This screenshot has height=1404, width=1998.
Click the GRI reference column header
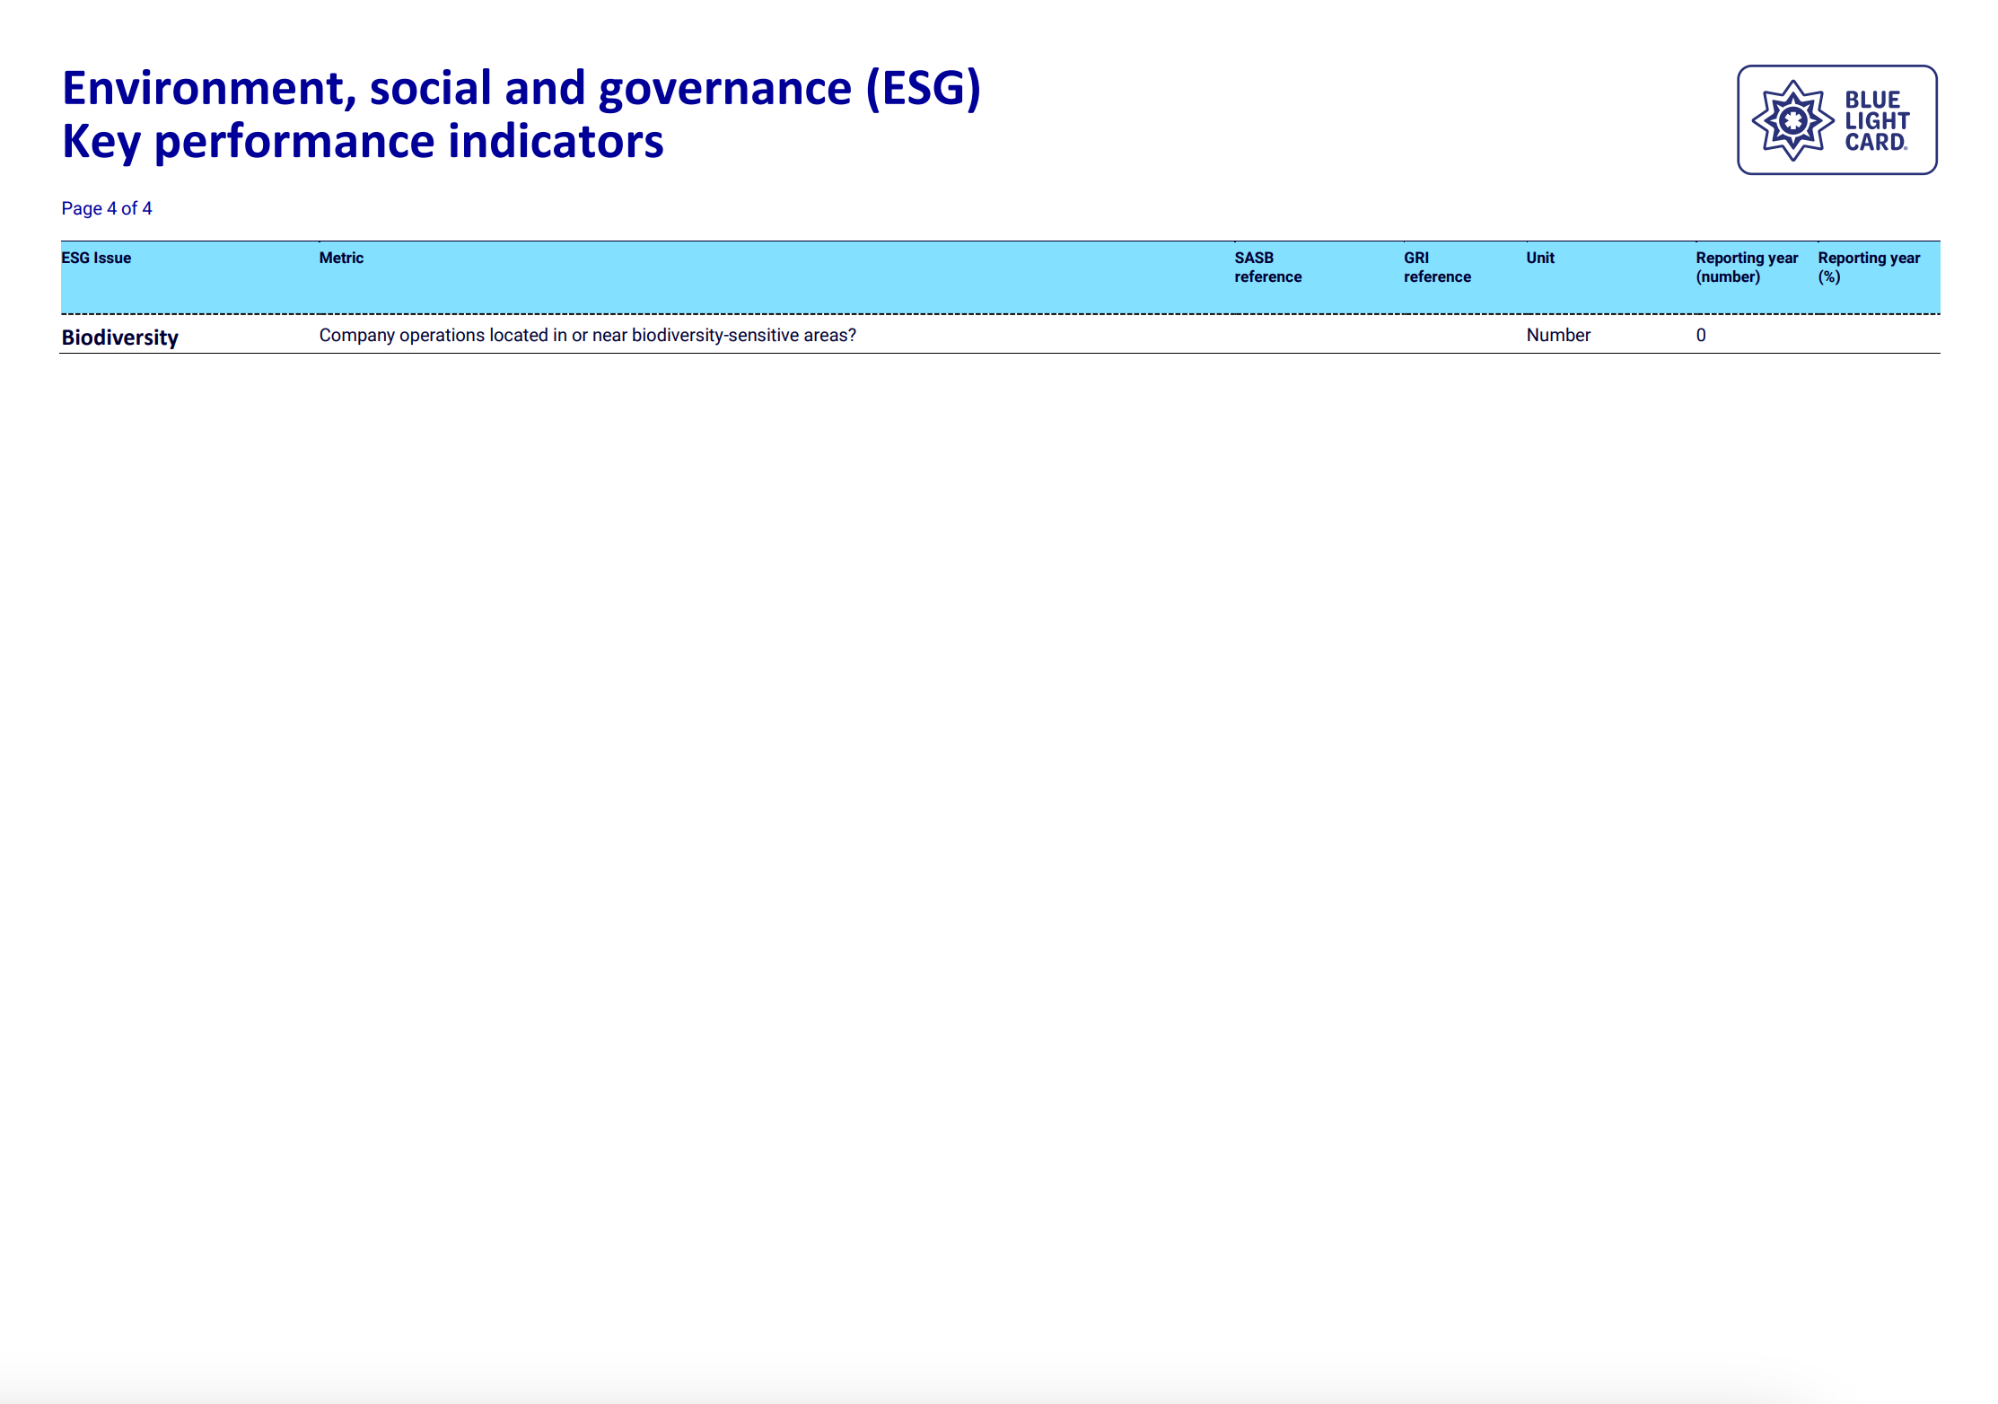[x=1436, y=267]
